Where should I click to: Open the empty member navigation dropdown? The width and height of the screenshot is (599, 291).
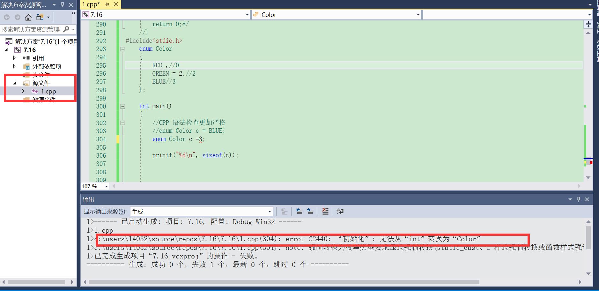click(589, 15)
